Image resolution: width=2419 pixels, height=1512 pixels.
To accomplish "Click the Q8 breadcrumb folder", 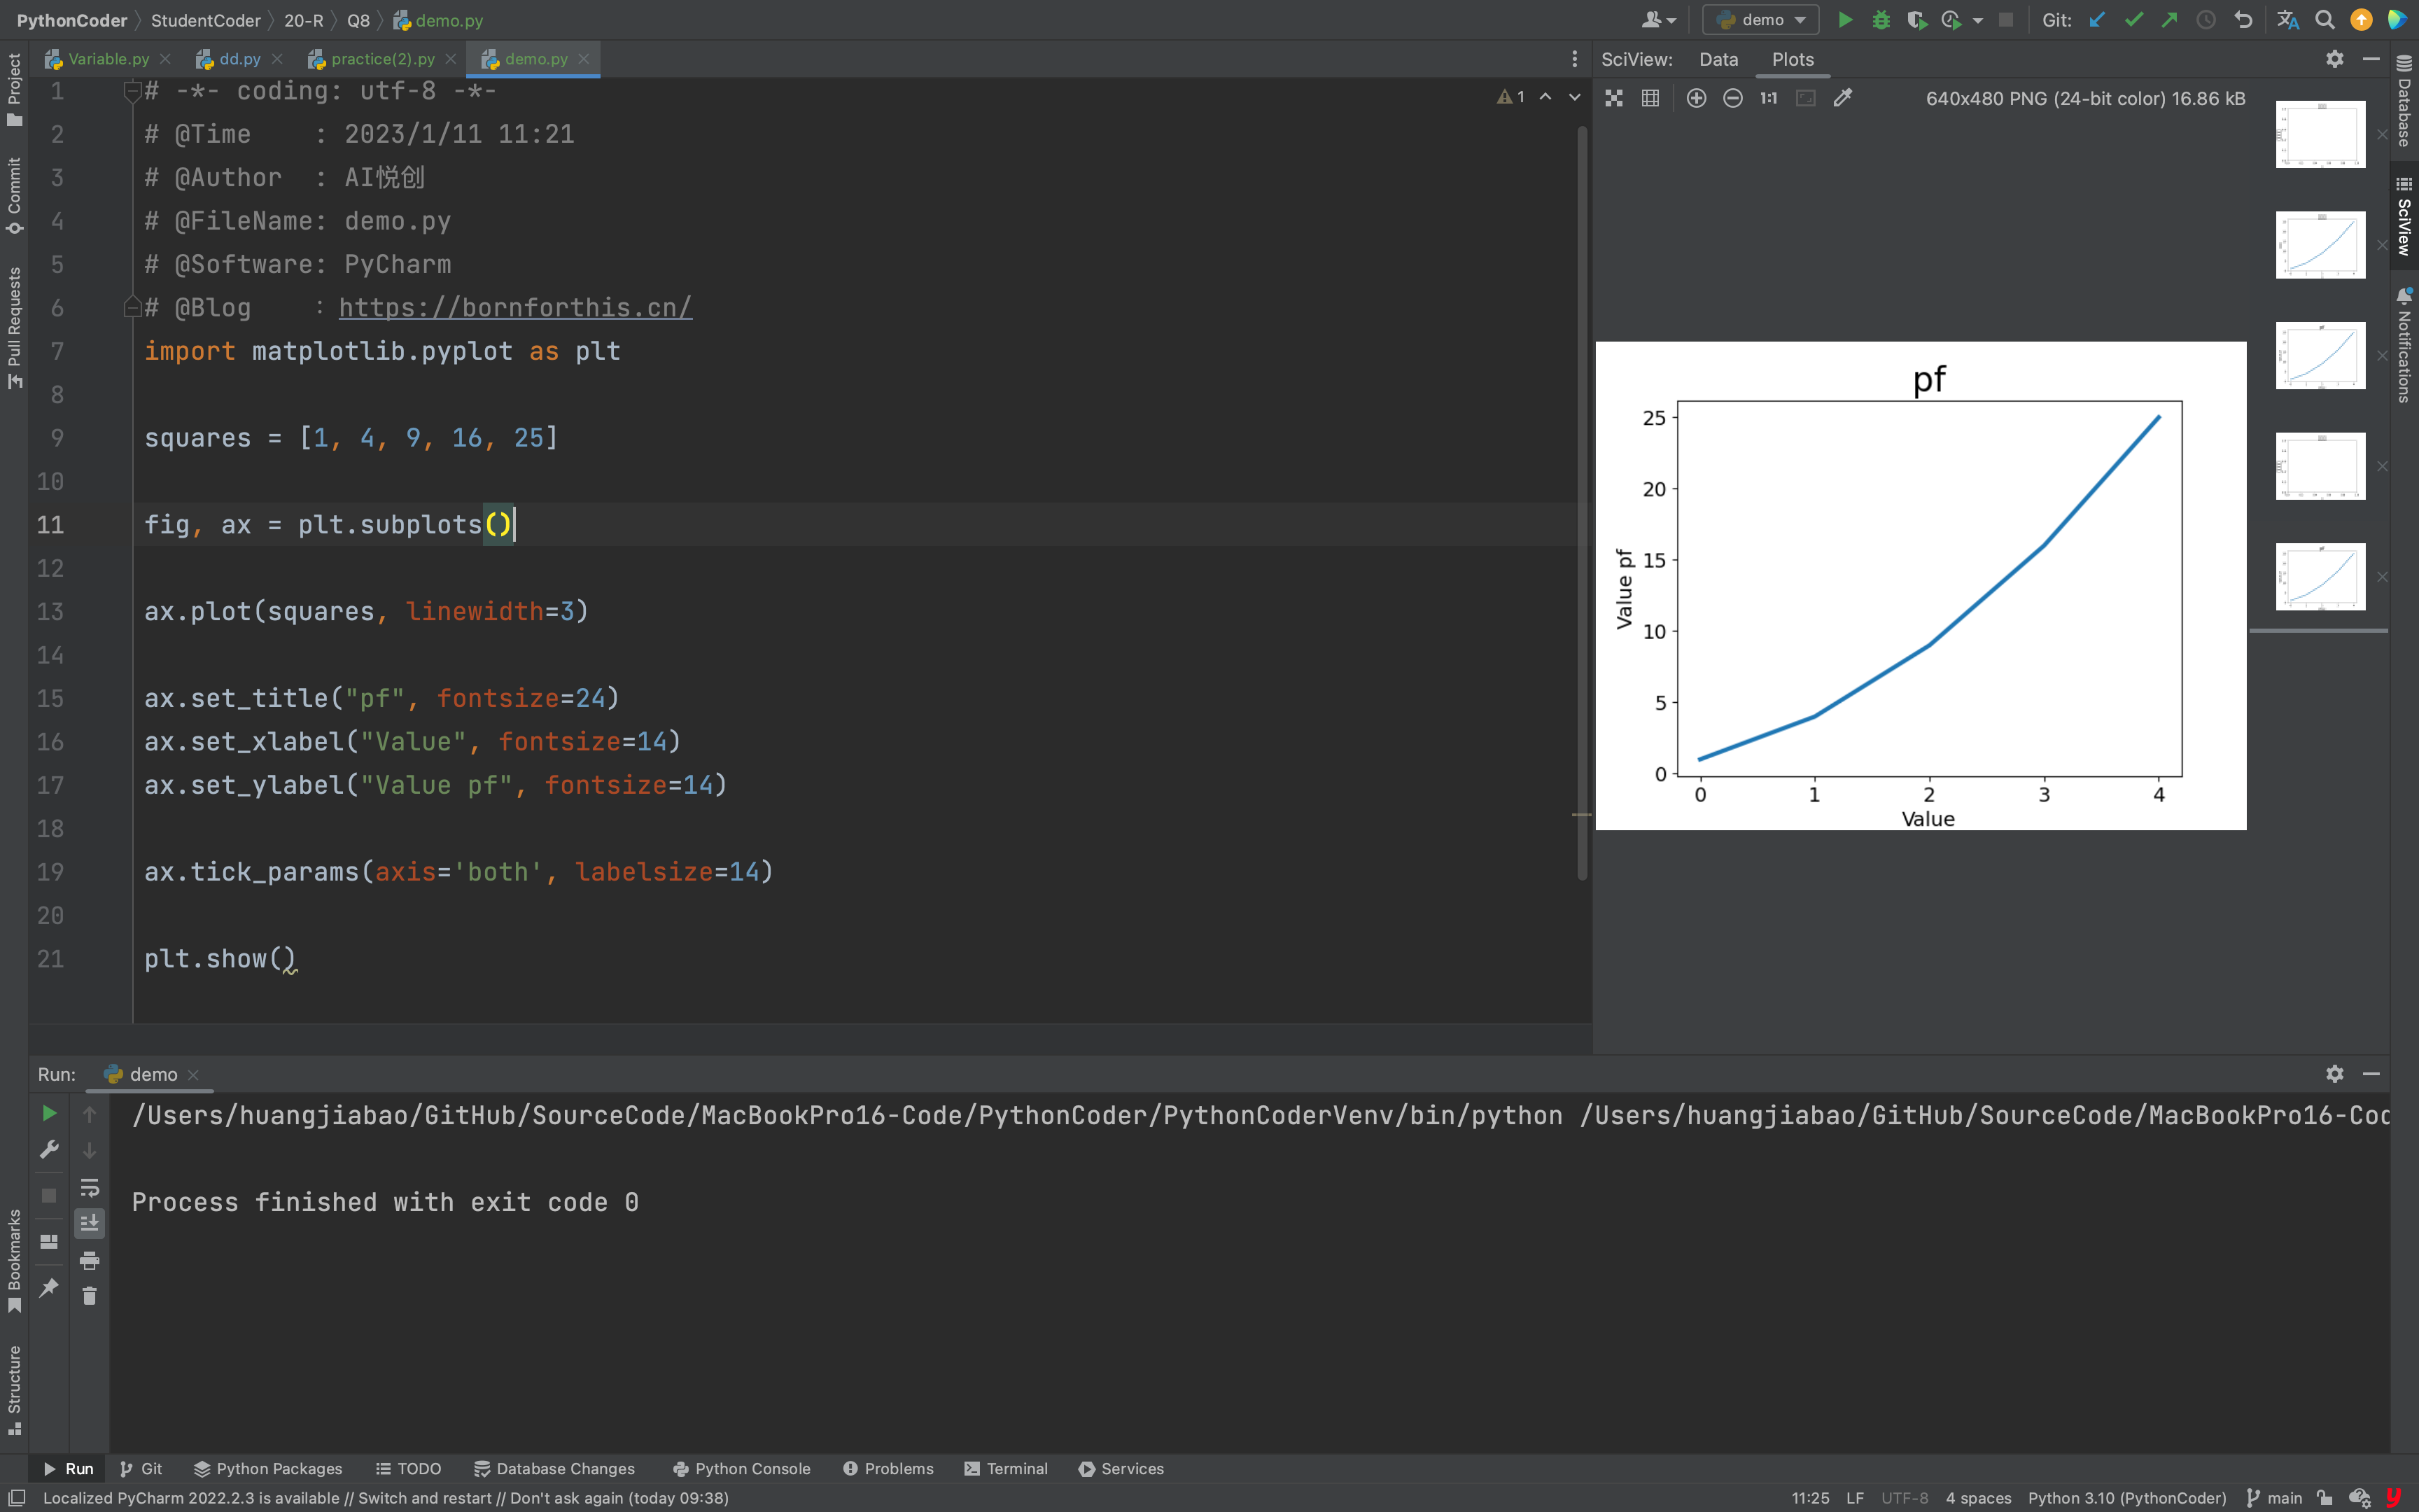I will (358, 20).
